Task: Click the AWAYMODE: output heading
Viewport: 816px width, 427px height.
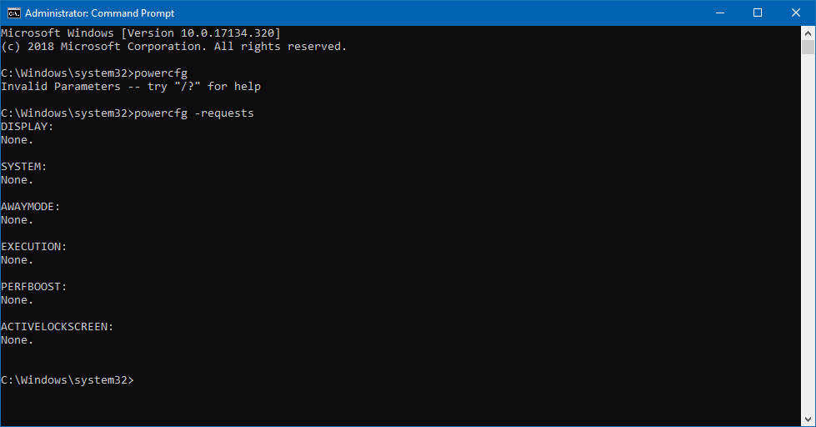Action: [31, 207]
